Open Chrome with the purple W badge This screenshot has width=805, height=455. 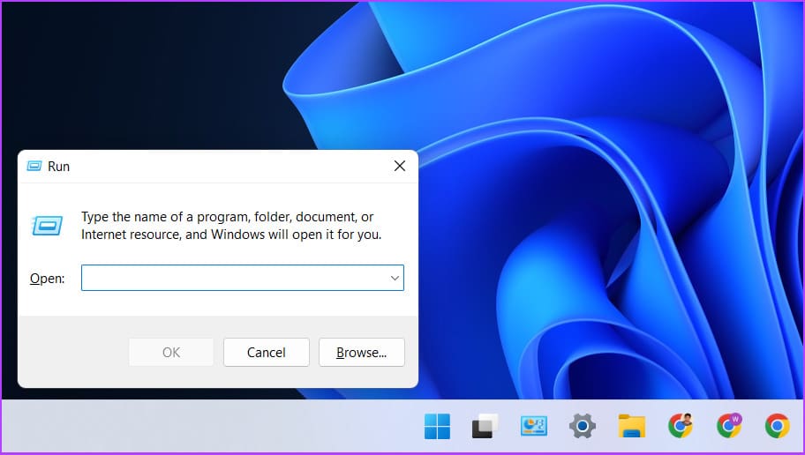(729, 426)
